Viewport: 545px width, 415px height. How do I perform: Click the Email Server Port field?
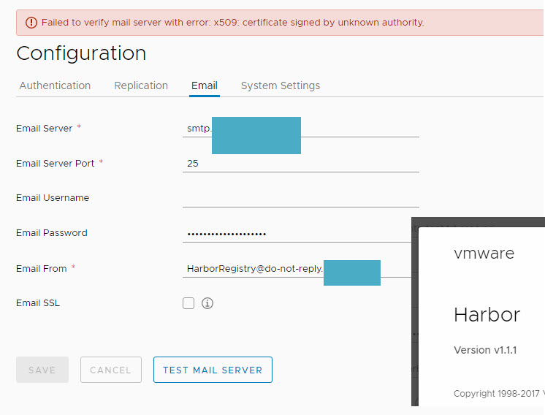[x=301, y=164]
